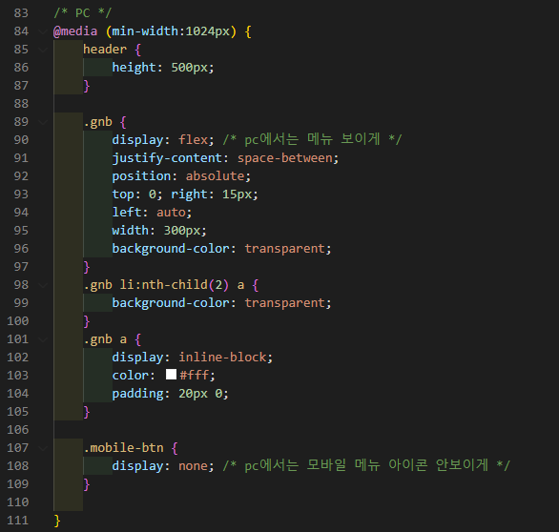Collapse the @media block fold arrow at line 84
The width and height of the screenshot is (559, 532).
tap(43, 31)
